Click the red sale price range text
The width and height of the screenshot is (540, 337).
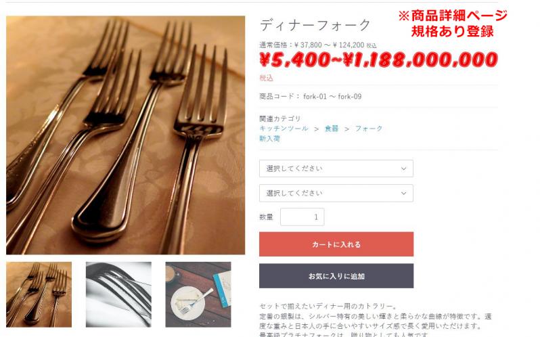click(x=378, y=60)
